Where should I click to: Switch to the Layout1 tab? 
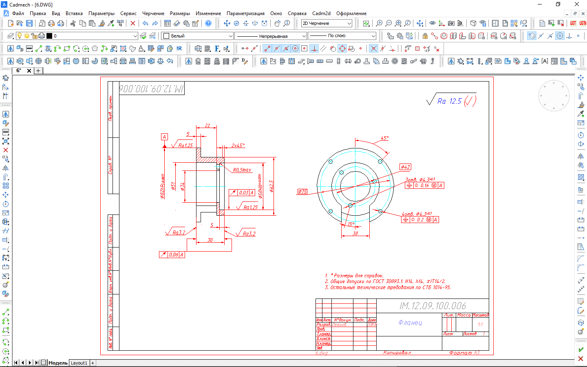coord(79,363)
